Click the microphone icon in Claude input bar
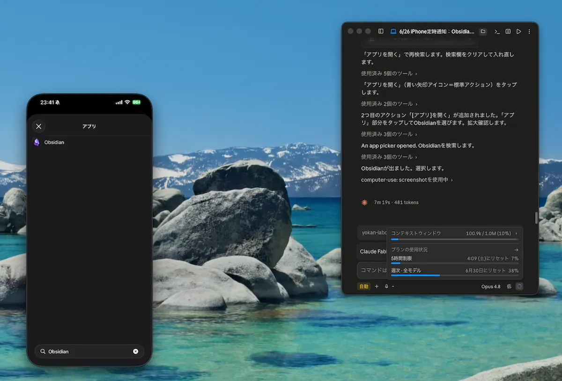Screen dimensions: 562x381 [386, 286]
